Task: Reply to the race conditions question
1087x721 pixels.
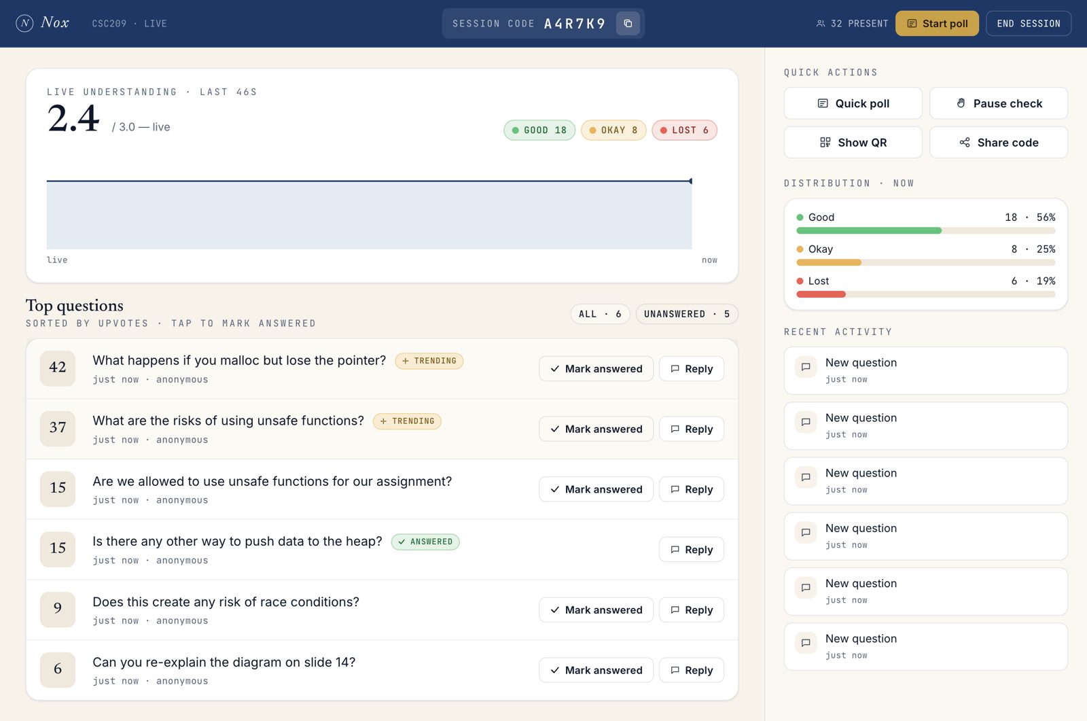Action: 691,610
